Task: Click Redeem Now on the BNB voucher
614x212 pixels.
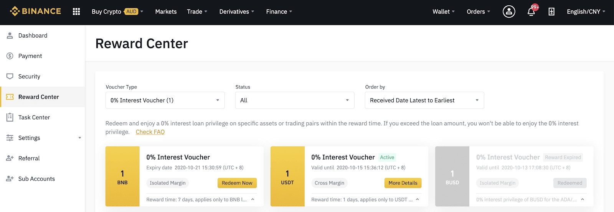Action: (x=237, y=183)
